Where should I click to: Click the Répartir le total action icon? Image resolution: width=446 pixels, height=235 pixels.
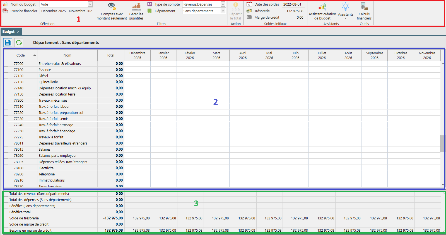[x=235, y=12]
